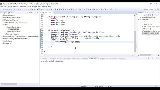Open the Refactor menu
Image resolution: width=160 pixels, height=90 pixels.
16,7
